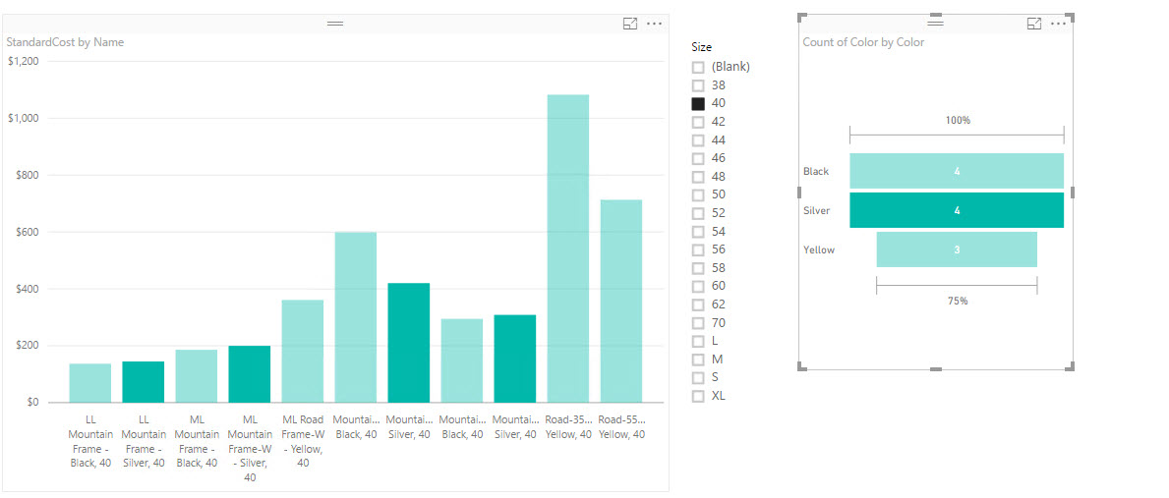Viewport: 1169px width, 498px height.
Task: Uncheck the size 40 checkbox
Action: [x=698, y=103]
